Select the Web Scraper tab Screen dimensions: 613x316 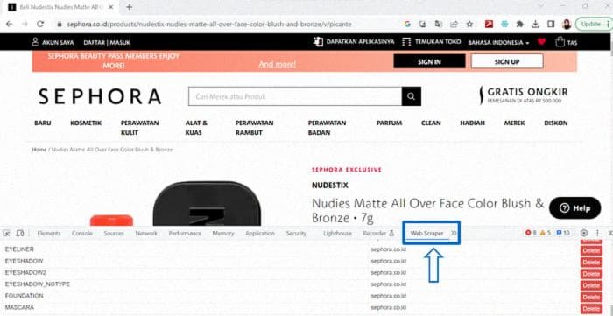point(426,234)
